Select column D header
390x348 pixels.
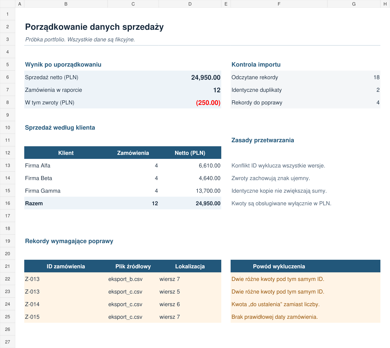[x=190, y=4]
